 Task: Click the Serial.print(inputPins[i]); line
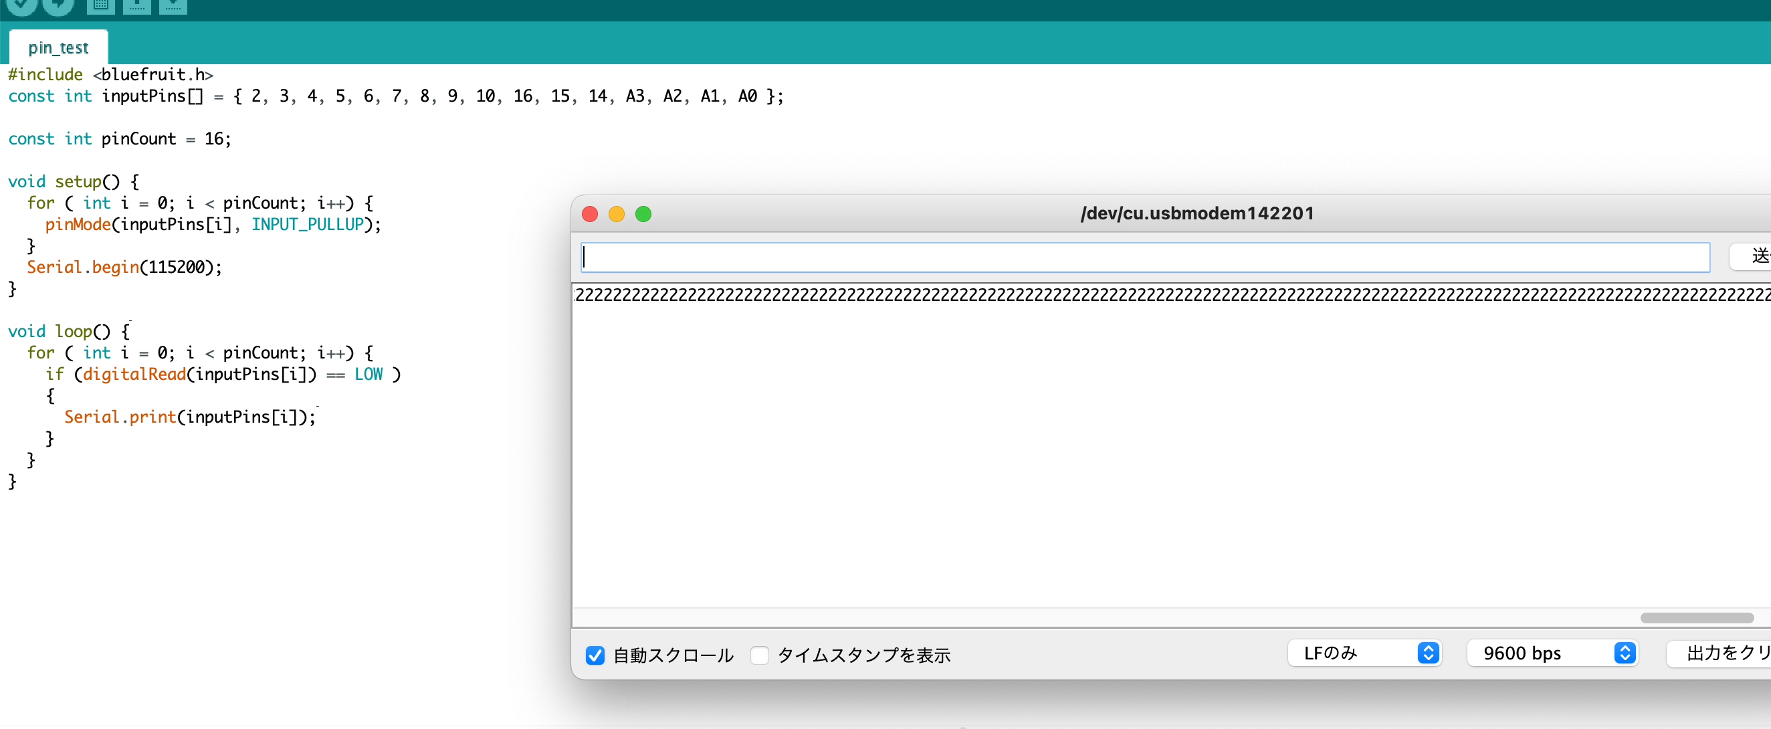click(x=190, y=417)
